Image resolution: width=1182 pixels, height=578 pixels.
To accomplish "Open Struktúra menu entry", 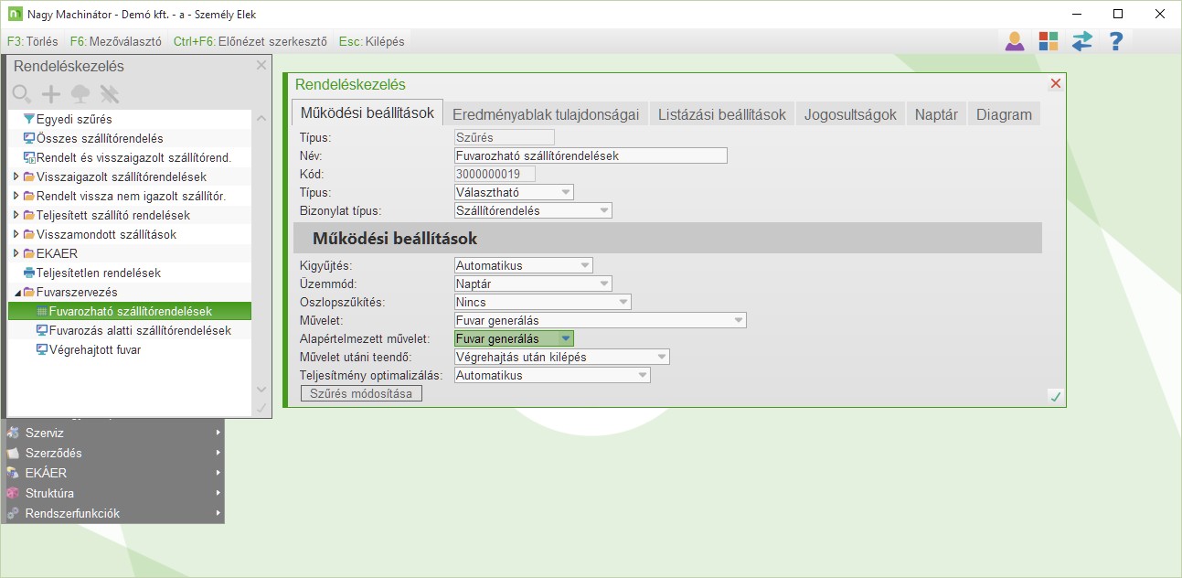I will click(x=113, y=493).
